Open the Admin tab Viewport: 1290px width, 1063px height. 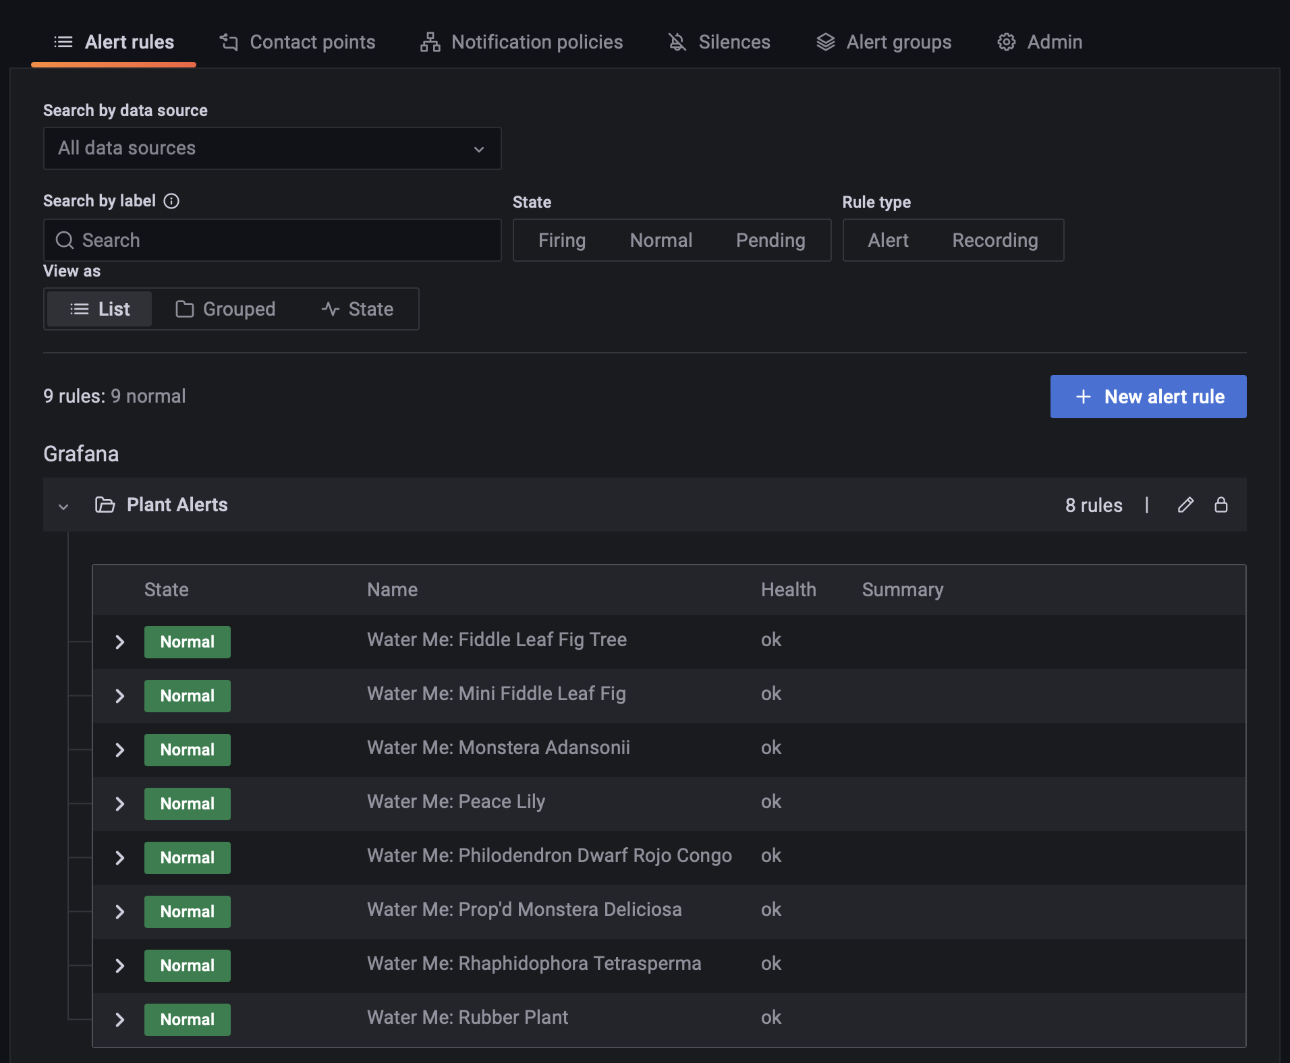(1040, 42)
